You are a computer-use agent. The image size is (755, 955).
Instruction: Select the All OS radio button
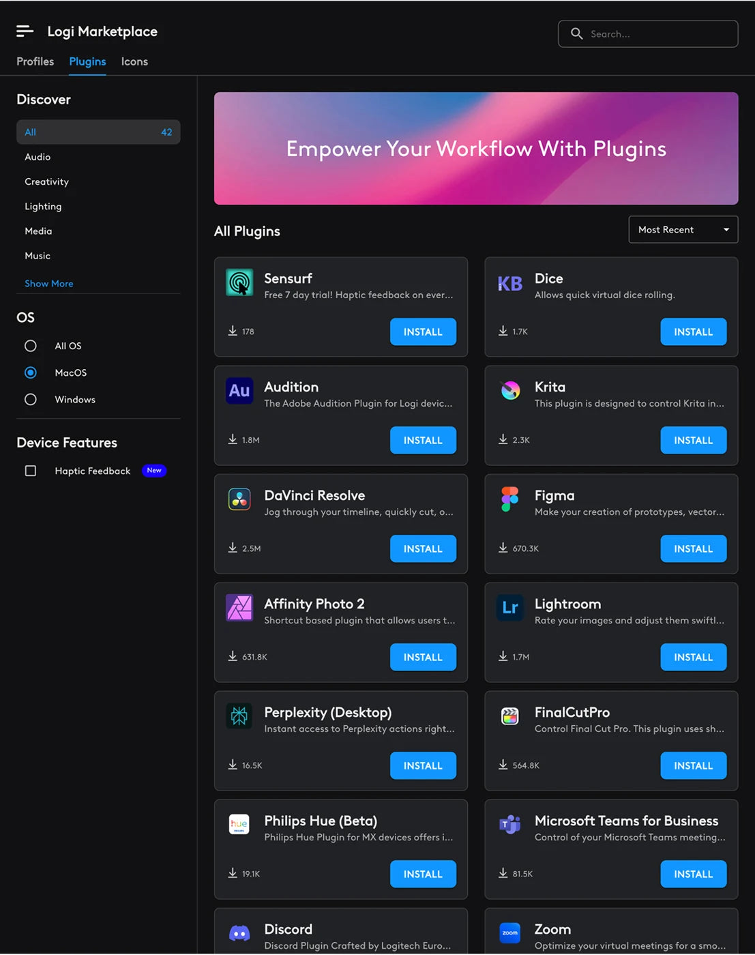pos(30,346)
